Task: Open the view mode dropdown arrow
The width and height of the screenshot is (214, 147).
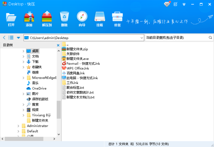Action: point(19,38)
